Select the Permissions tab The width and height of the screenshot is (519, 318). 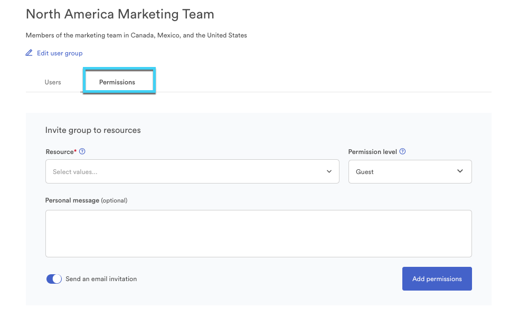click(x=117, y=82)
